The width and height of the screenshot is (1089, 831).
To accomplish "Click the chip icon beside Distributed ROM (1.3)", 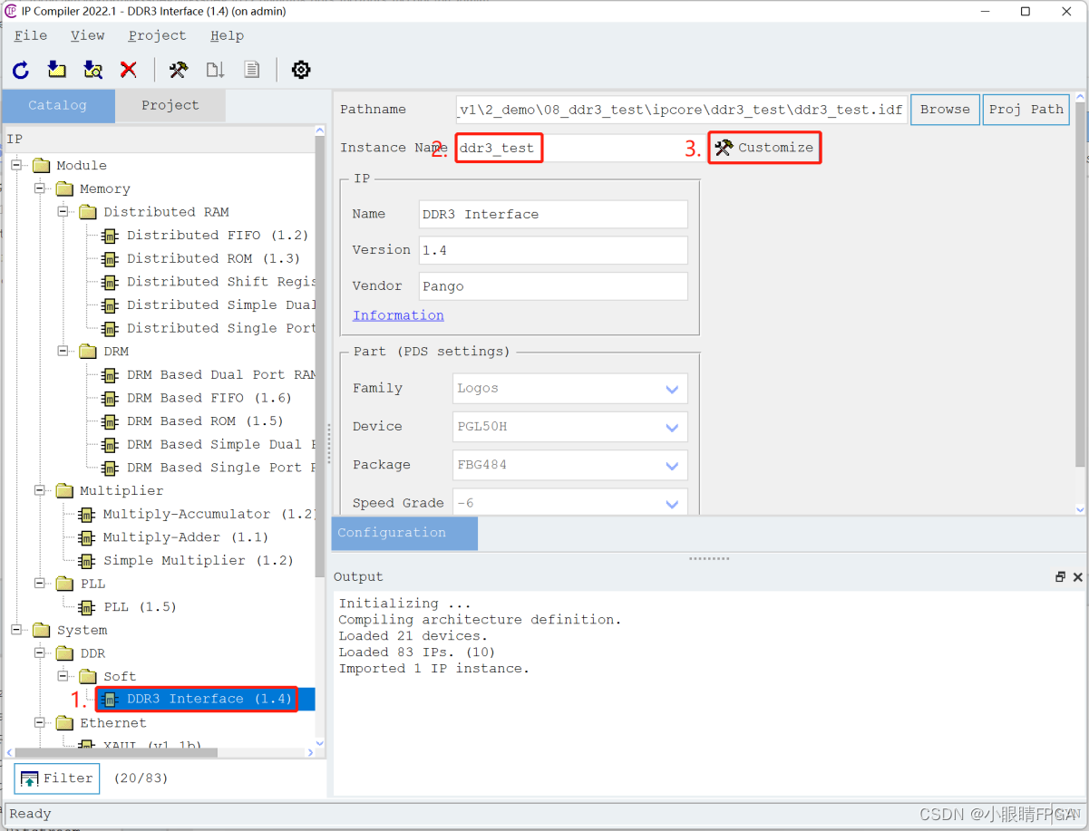I will click(110, 259).
